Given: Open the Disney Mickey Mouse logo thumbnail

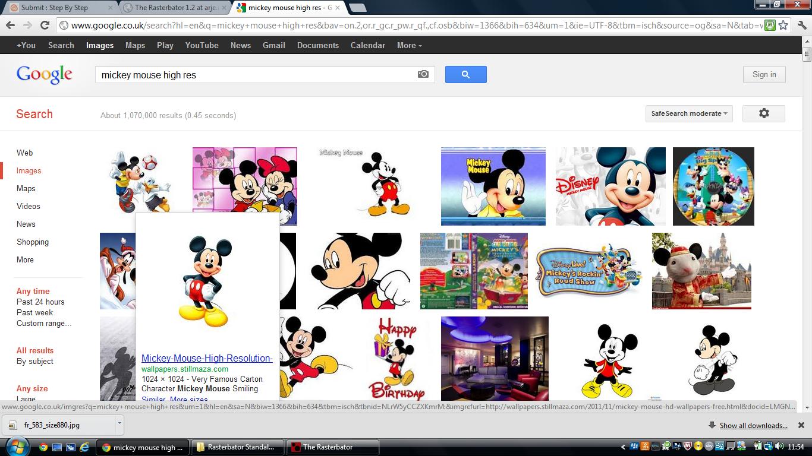Looking at the screenshot, I should click(610, 186).
